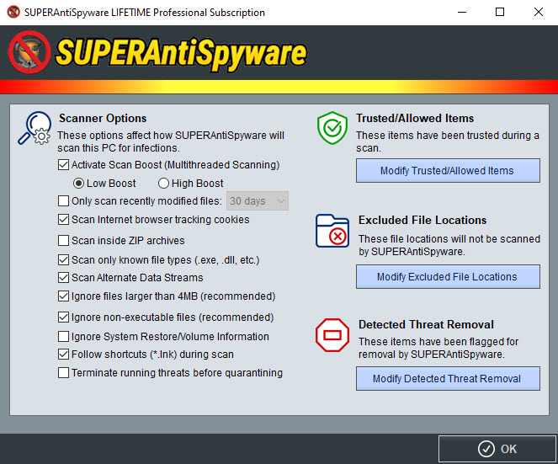
Task: Click the Excluded File Locations heading
Action: click(422, 220)
